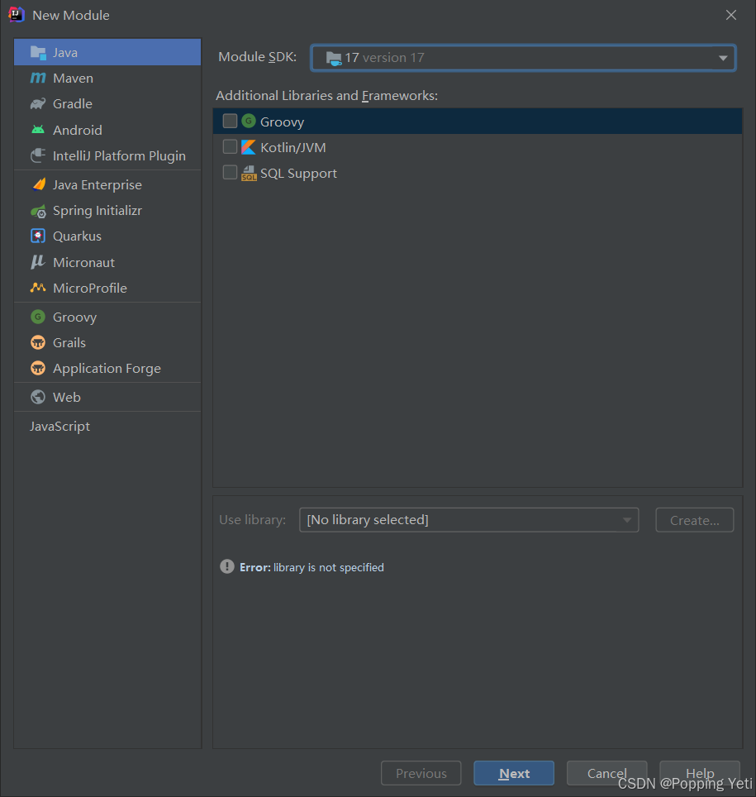Screen dimensions: 756x797
Task: Select Grails label in sidebar
Action: pos(69,342)
